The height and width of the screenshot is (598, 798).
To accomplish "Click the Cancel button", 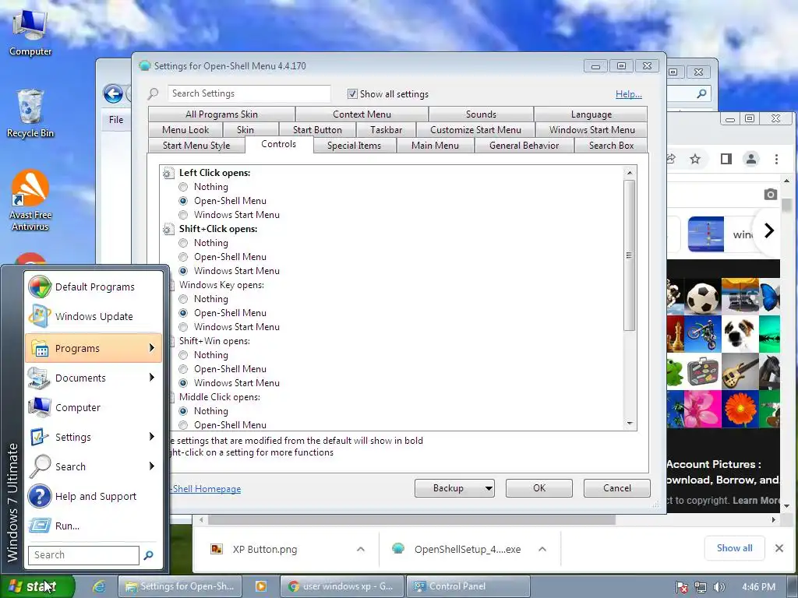I will coord(617,488).
